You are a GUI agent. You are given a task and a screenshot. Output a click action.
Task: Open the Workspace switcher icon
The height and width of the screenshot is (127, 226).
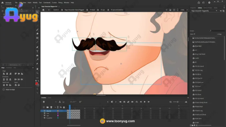tap(203, 3)
